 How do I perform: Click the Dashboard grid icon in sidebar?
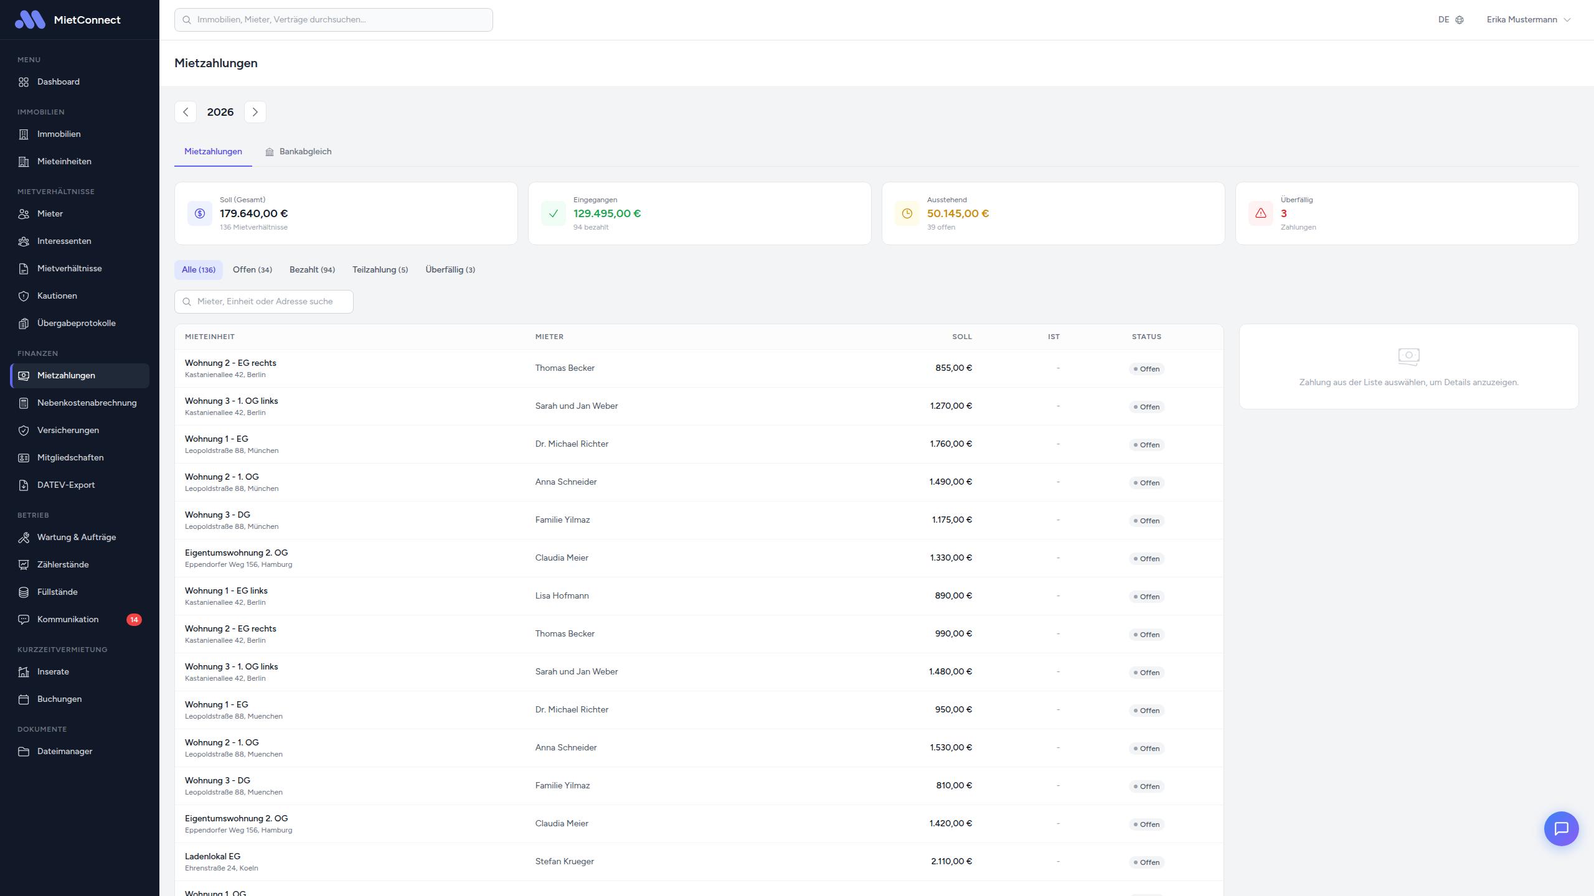point(24,82)
